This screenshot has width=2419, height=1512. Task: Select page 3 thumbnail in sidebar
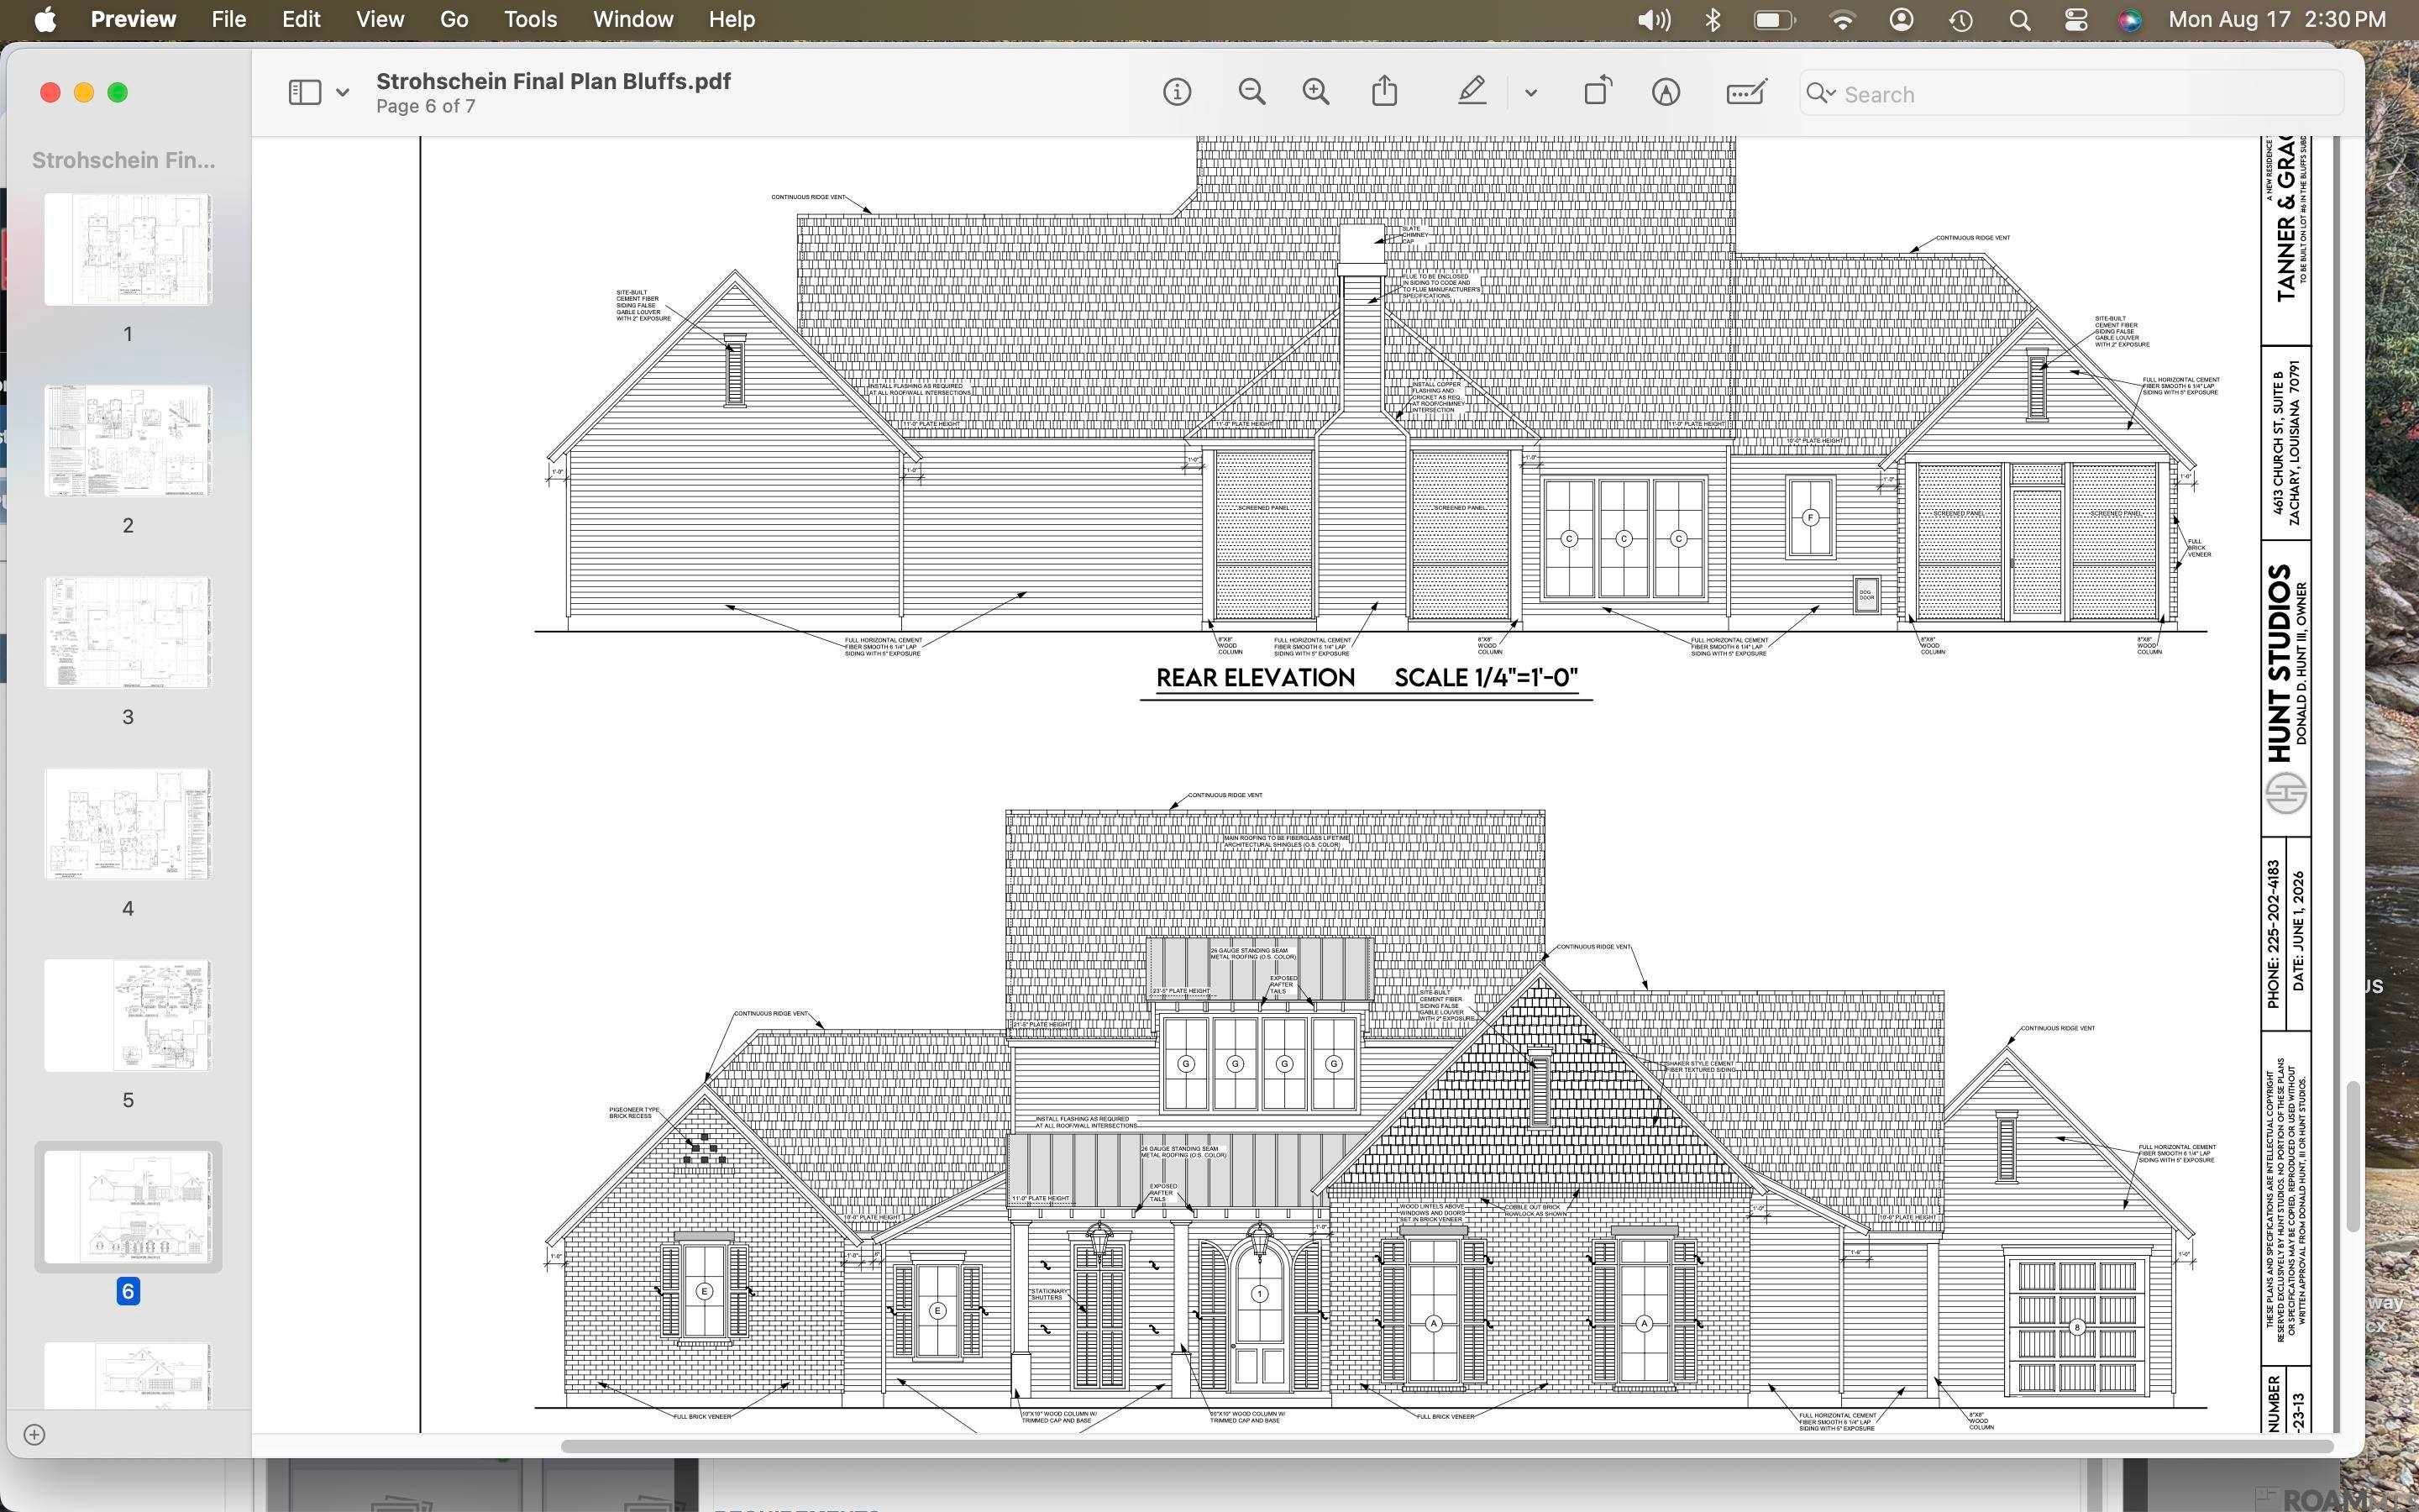[128, 633]
